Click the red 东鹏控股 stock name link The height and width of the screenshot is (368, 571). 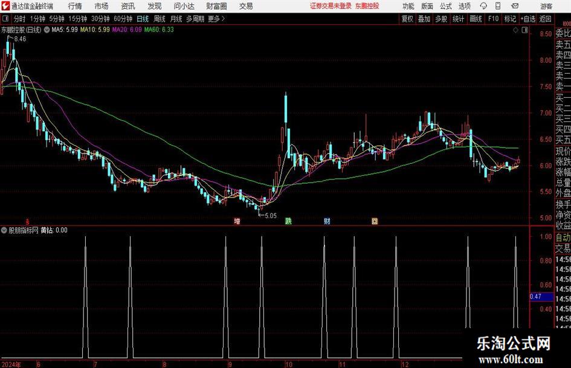(x=367, y=6)
